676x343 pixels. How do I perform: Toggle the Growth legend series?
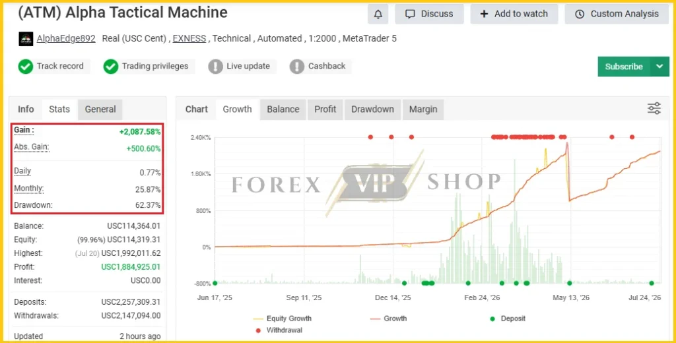click(388, 319)
